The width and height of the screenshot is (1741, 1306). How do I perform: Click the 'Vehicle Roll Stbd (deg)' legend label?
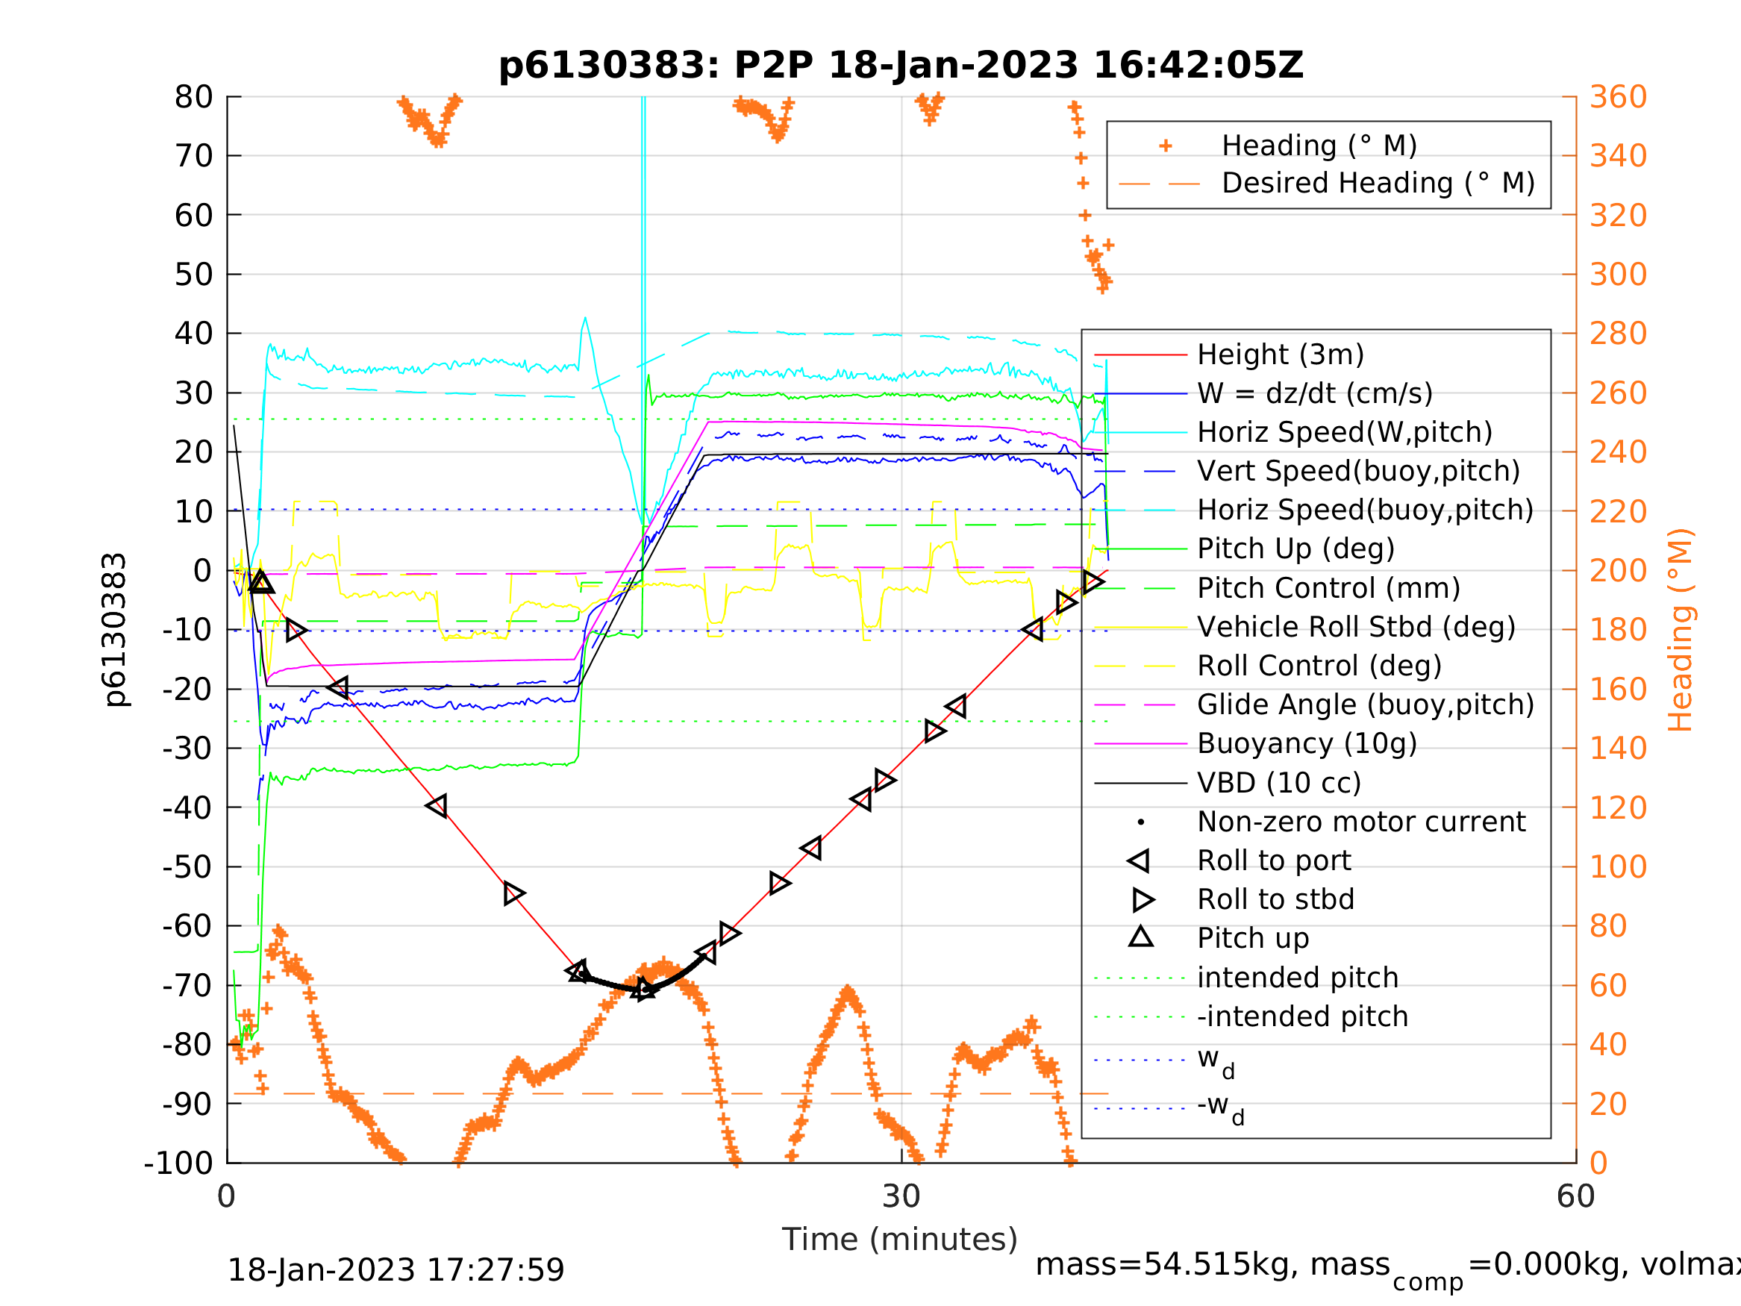1356,627
